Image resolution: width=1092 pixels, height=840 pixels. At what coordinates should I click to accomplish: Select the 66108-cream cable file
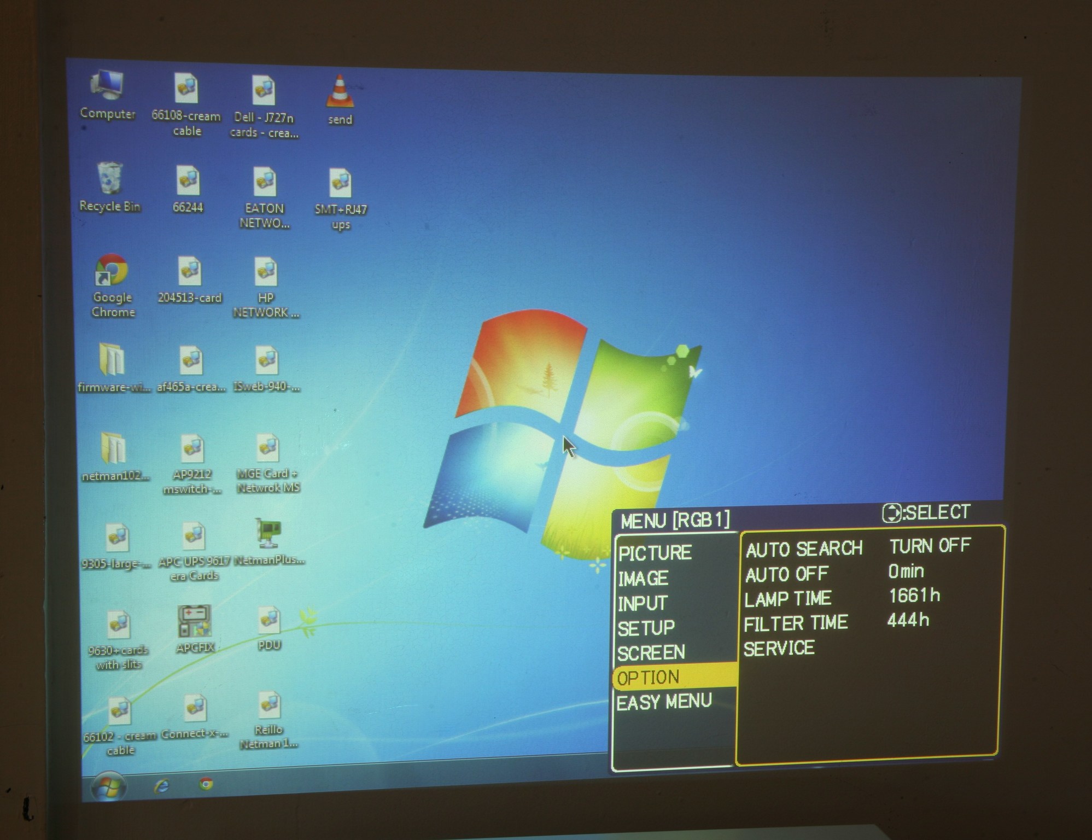186,105
